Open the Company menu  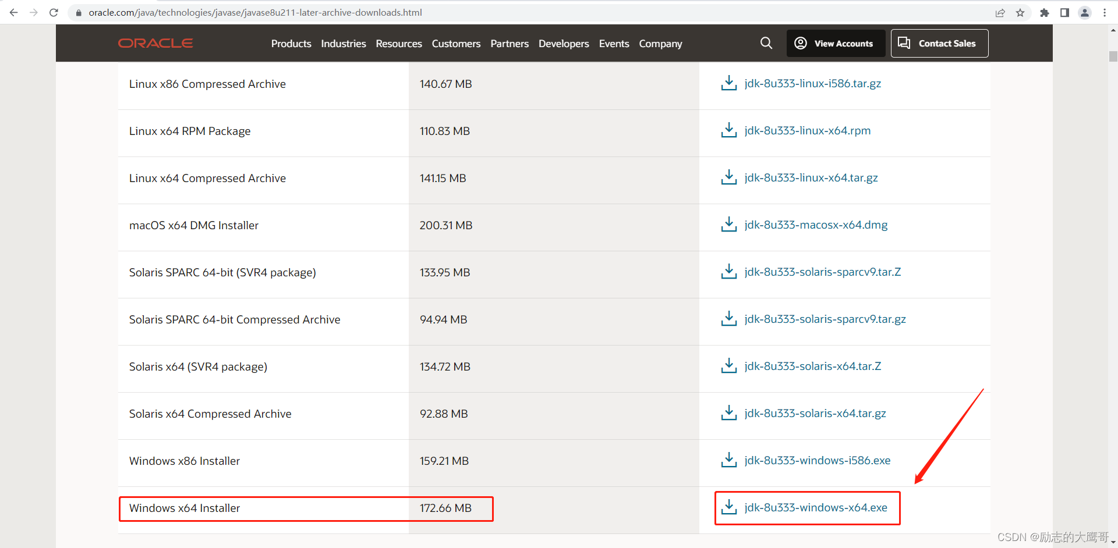660,44
